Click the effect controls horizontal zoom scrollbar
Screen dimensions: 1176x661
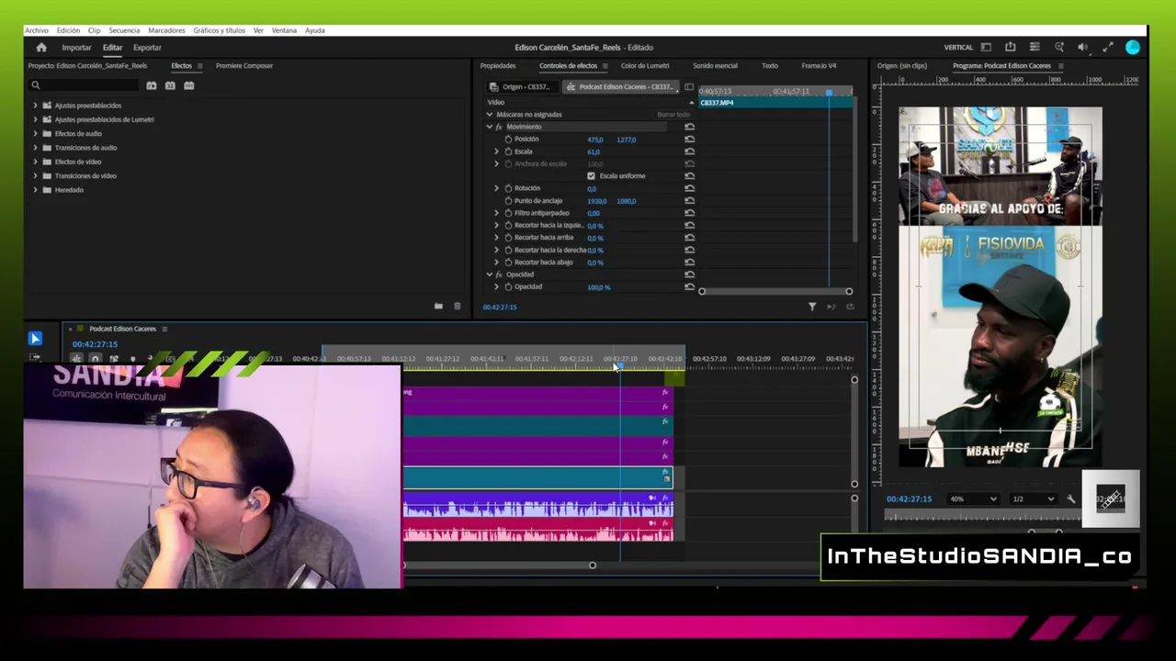tap(775, 292)
